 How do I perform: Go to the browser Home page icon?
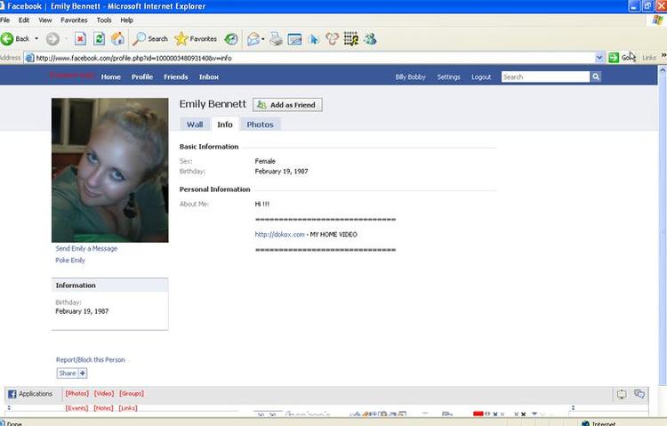[x=117, y=39]
